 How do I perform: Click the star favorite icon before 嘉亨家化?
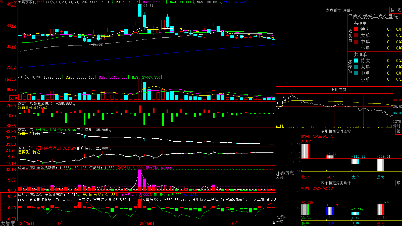click(x=19, y=2)
